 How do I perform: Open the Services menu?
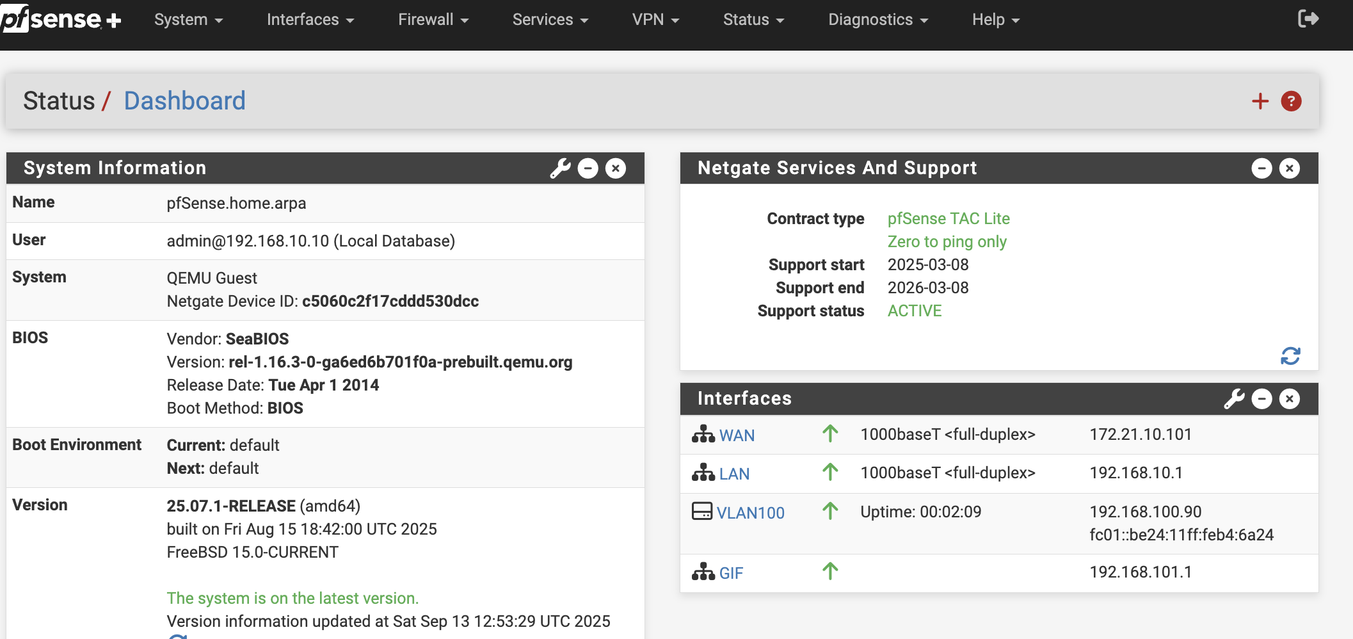[x=550, y=20]
